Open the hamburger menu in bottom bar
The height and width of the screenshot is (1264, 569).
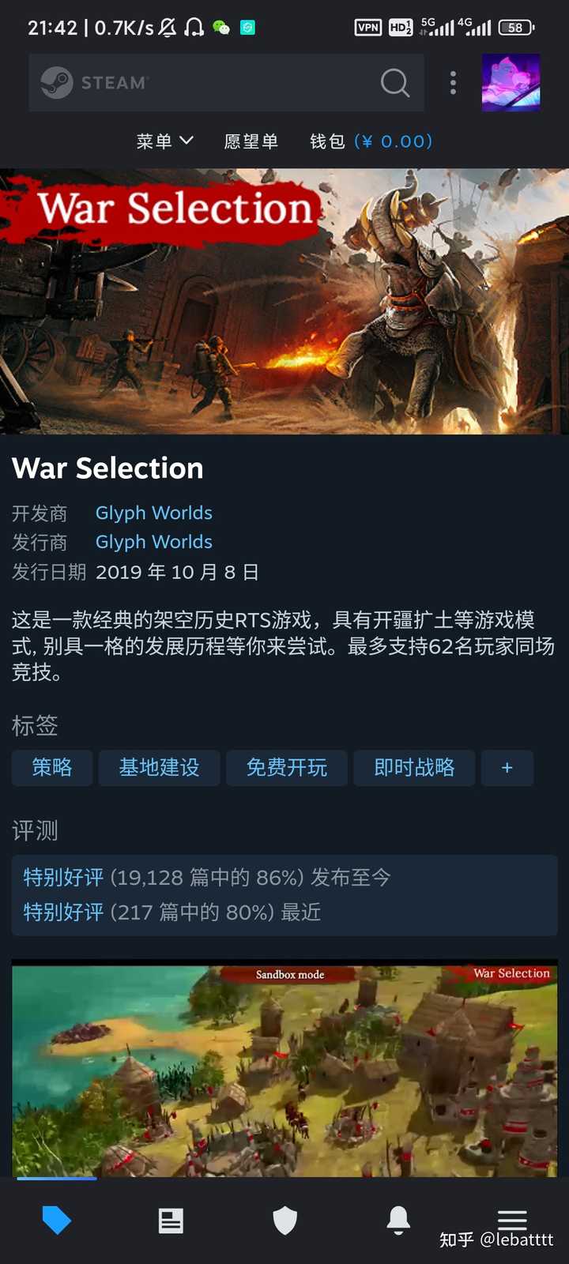[512, 1219]
